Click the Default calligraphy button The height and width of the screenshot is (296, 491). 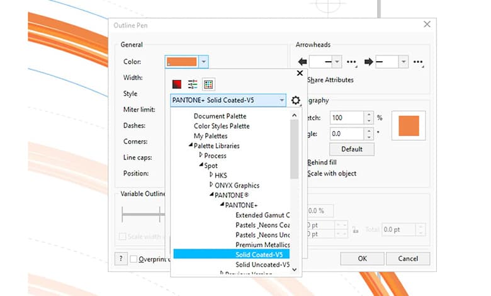pos(352,149)
